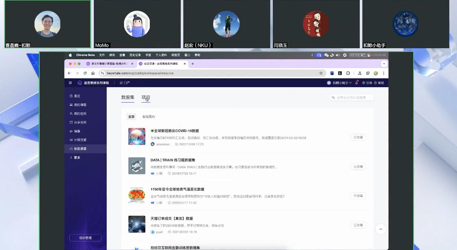Toggle 已收藏 for the COVID-19 dataset
Image resolution: width=457 pixels, height=250 pixels.
[x=358, y=137]
